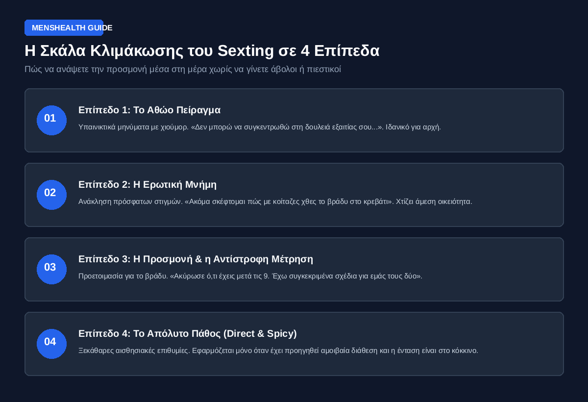588x402 pixels.
Task: Click the 04 numbered circle badge
Action: 51,344
